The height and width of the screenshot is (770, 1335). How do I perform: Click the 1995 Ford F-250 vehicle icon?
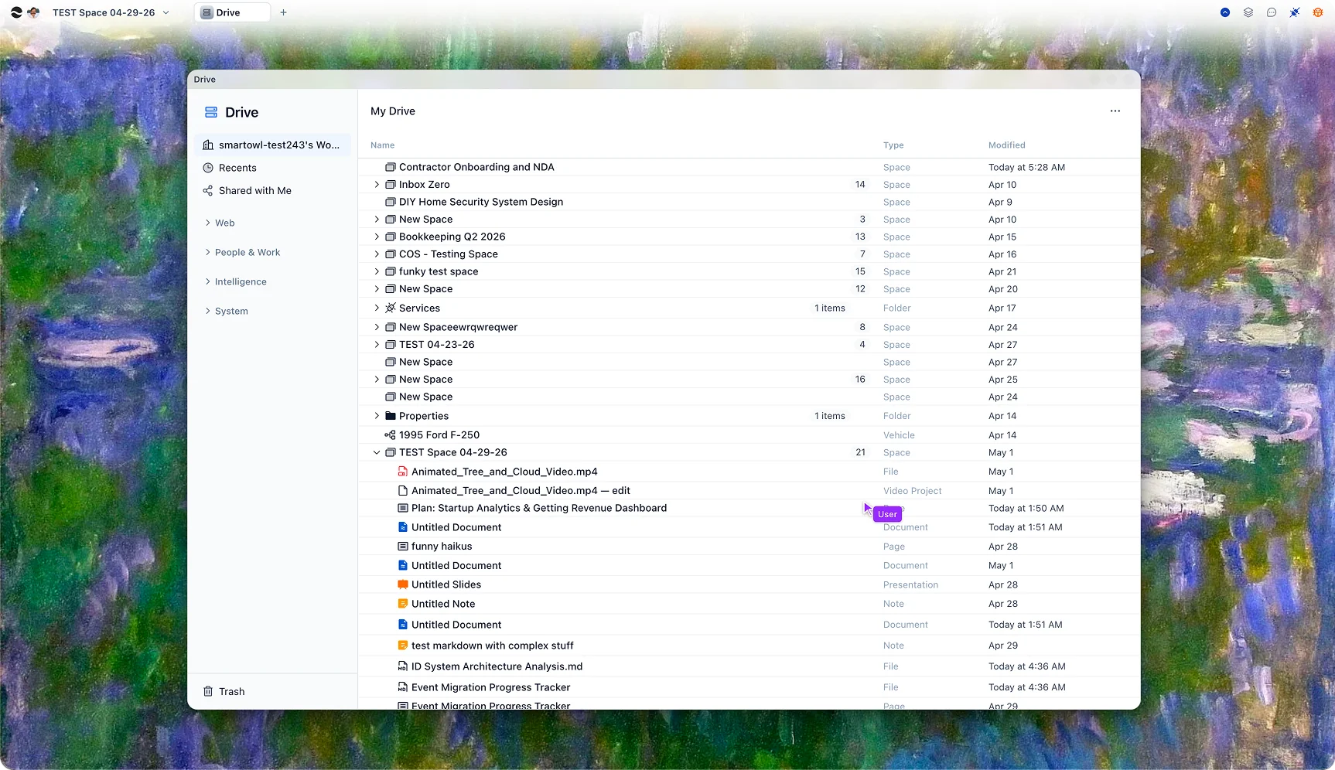(x=391, y=435)
